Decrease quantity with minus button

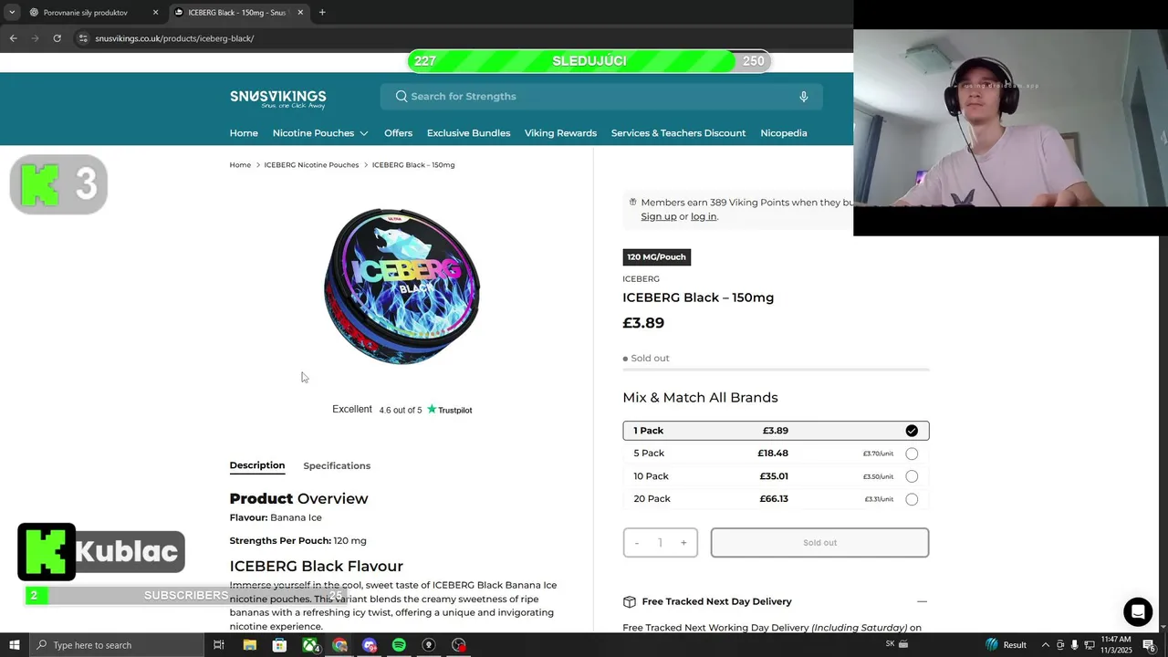[637, 543]
